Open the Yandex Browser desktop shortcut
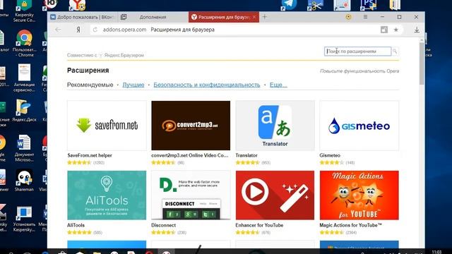This screenshot has height=254, width=452. [77, 5]
